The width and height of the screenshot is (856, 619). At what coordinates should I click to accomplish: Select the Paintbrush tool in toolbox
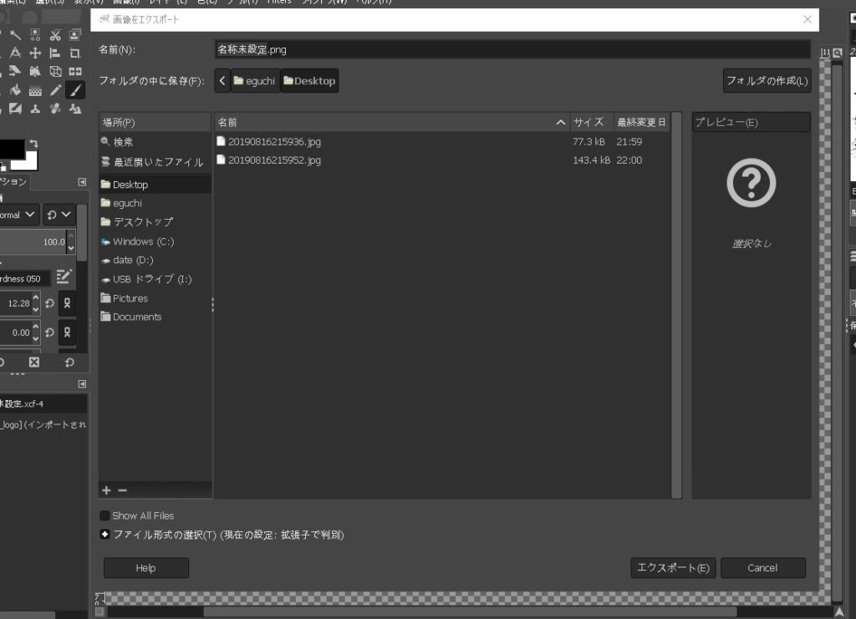pos(75,90)
